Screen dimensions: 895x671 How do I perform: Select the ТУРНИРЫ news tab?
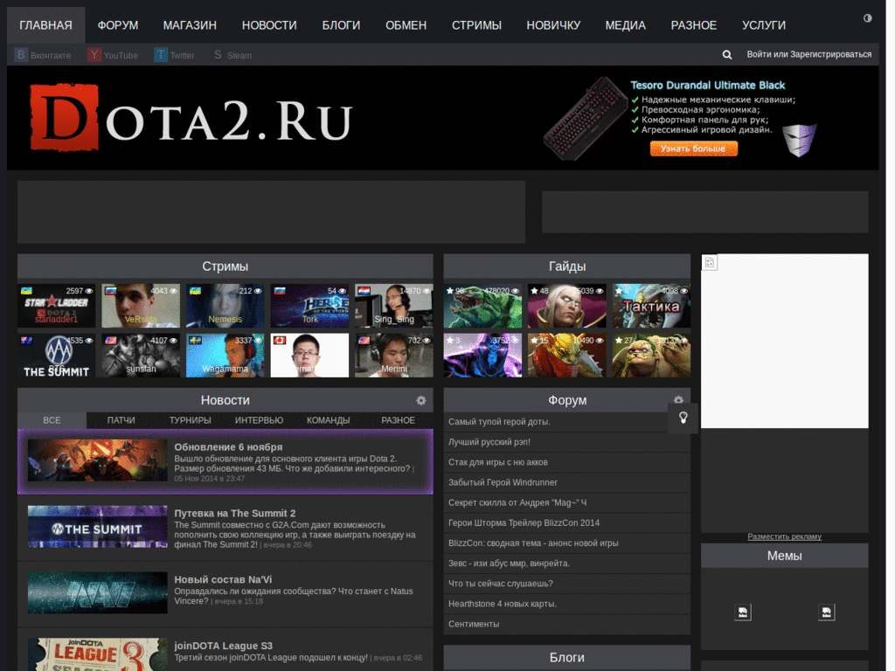click(x=190, y=420)
